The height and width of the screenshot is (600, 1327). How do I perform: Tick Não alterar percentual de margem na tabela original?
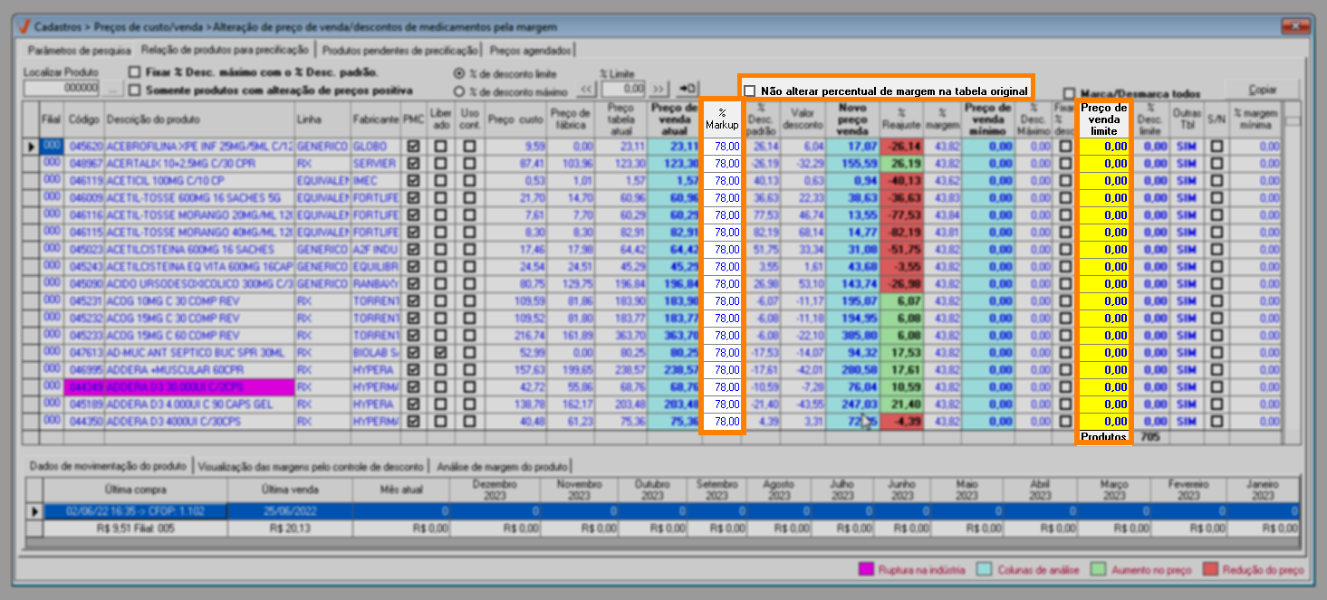coord(750,91)
